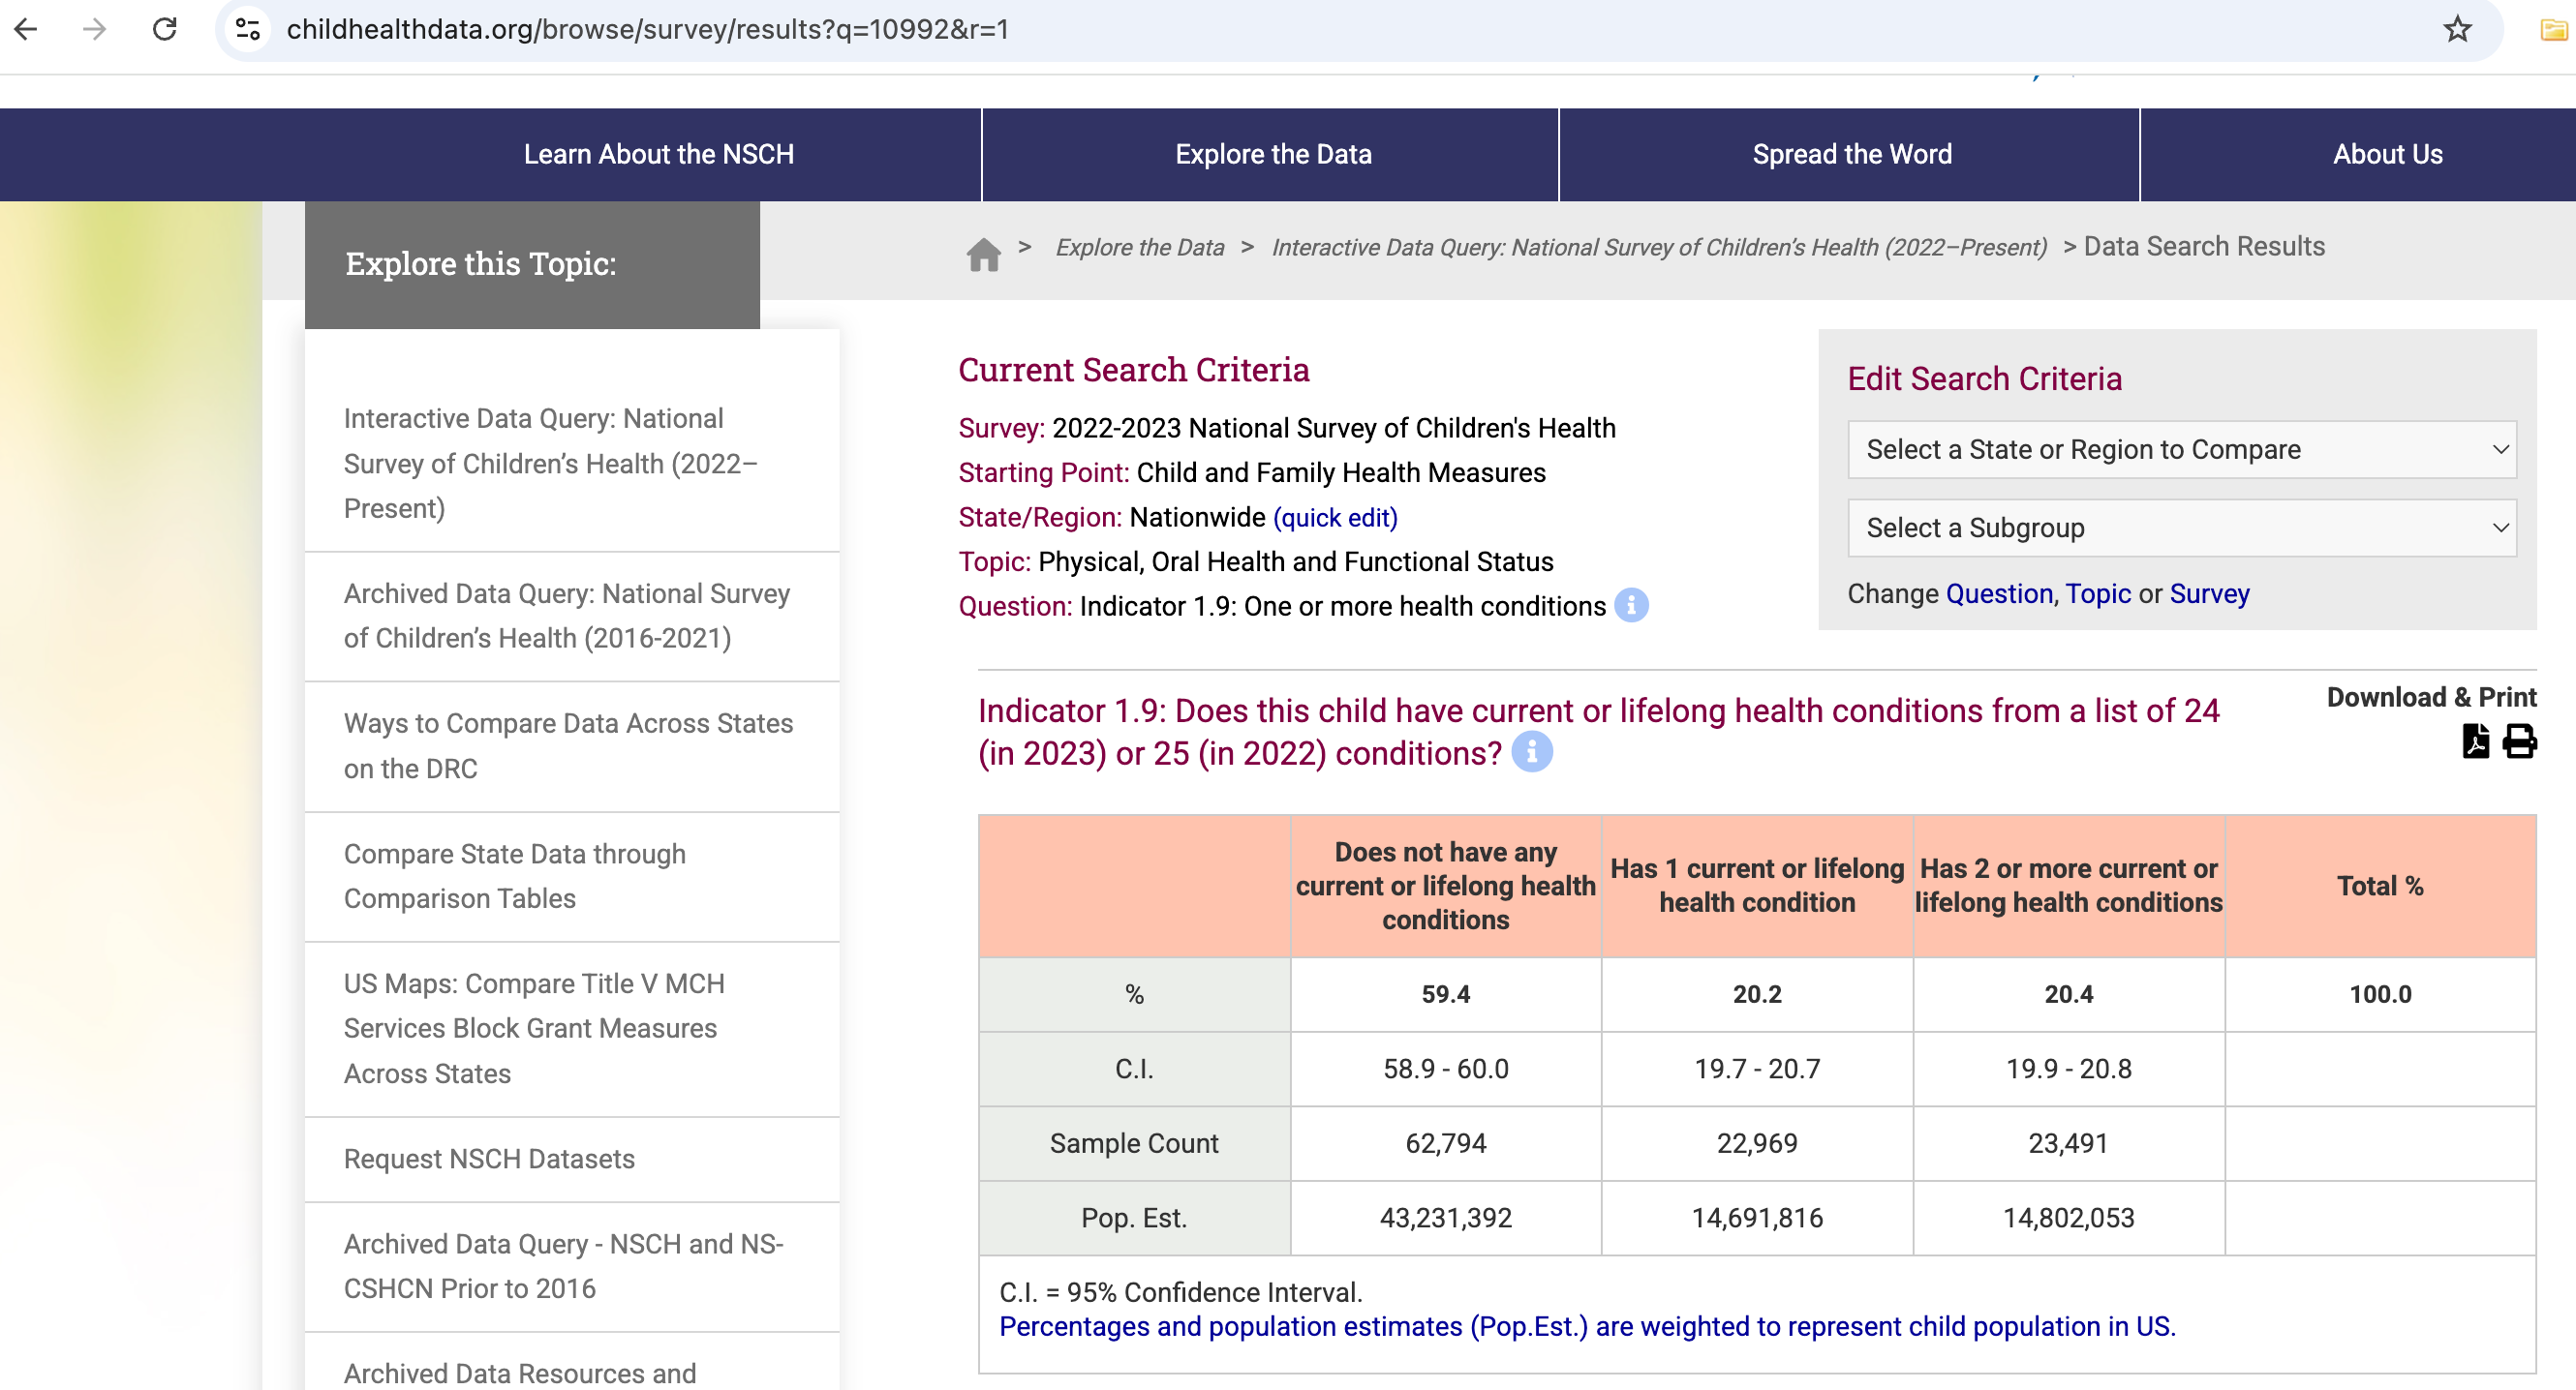Click Change Survey link
The height and width of the screenshot is (1390, 2576).
tap(2209, 593)
